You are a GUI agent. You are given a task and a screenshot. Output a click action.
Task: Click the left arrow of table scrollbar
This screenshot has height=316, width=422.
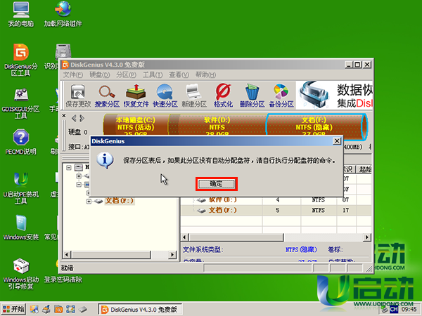184,237
